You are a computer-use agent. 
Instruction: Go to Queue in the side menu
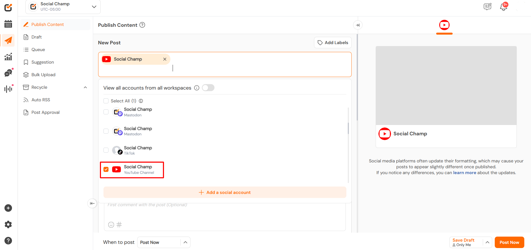coord(38,50)
